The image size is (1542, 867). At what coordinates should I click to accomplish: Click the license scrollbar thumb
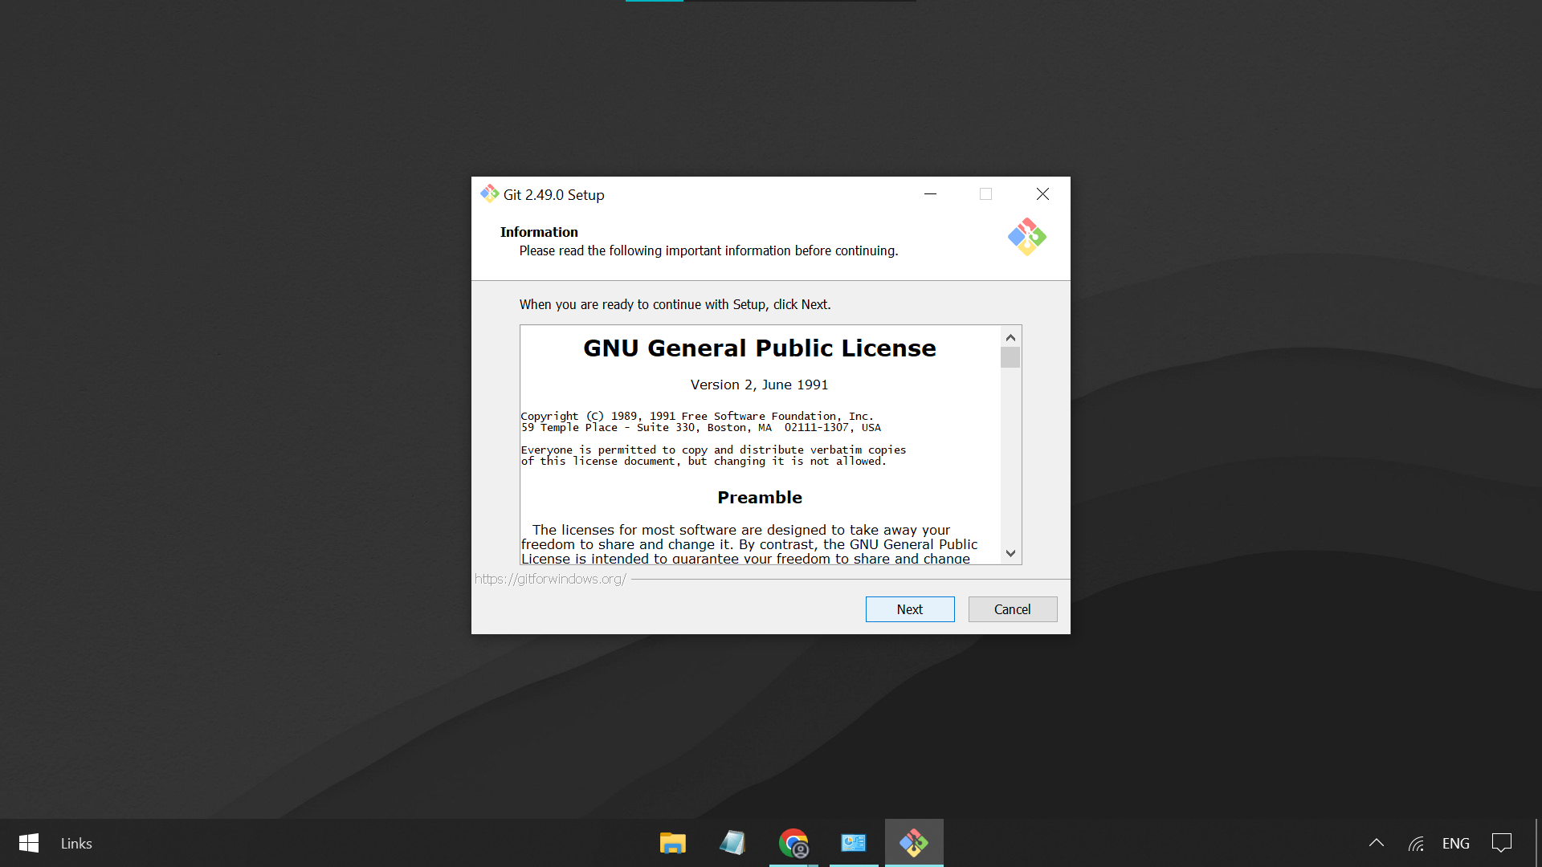point(1010,357)
